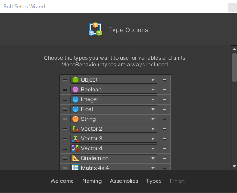This screenshot has height=193, width=237.
Task: Remove the Object type with minus
Action: pyautogui.click(x=165, y=80)
